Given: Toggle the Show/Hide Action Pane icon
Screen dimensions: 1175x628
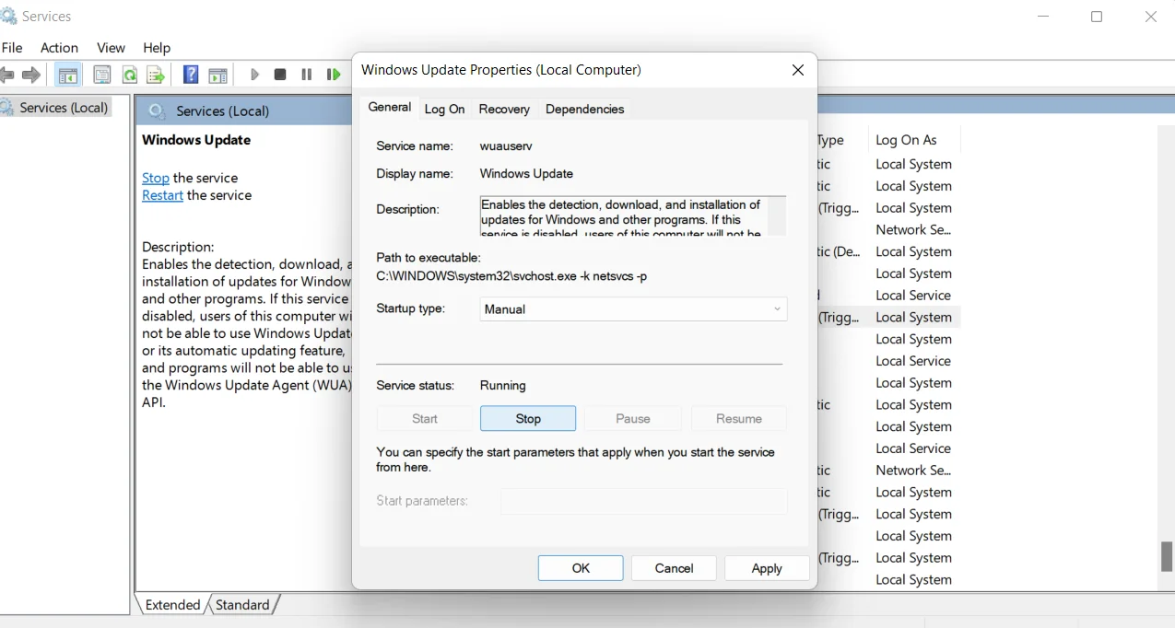Looking at the screenshot, I should tap(217, 75).
